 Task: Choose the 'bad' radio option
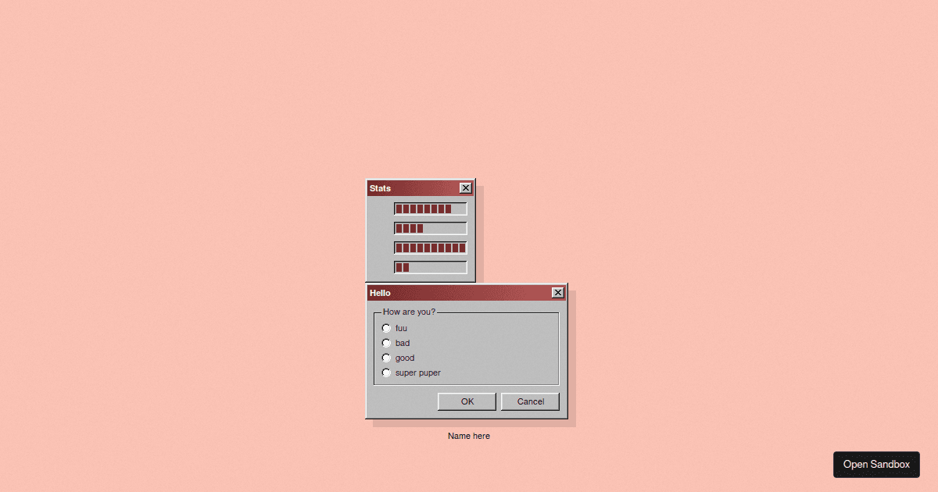386,343
